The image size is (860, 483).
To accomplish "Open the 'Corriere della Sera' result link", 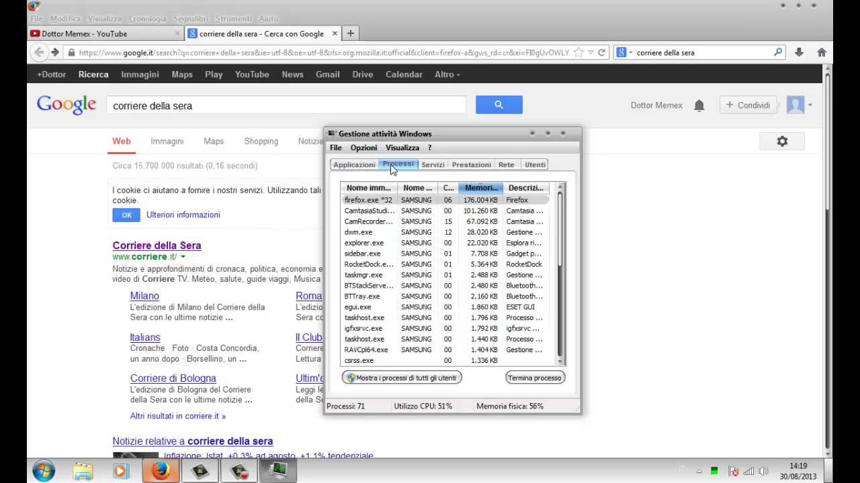I will pyautogui.click(x=157, y=246).
